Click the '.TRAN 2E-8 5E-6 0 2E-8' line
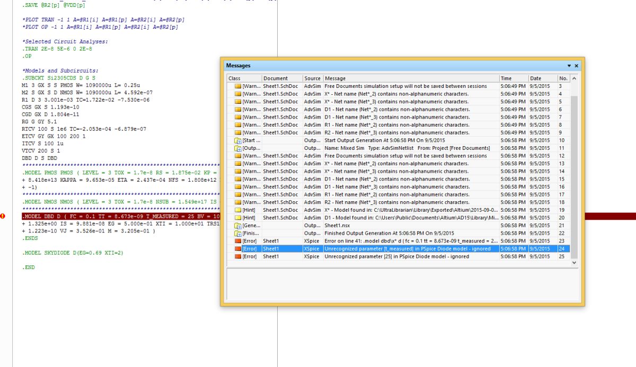636x367 pixels. (x=57, y=49)
